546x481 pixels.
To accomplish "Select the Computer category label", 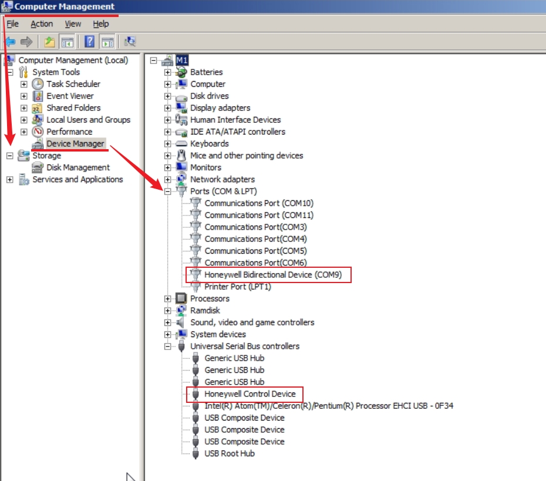I will pyautogui.click(x=208, y=84).
